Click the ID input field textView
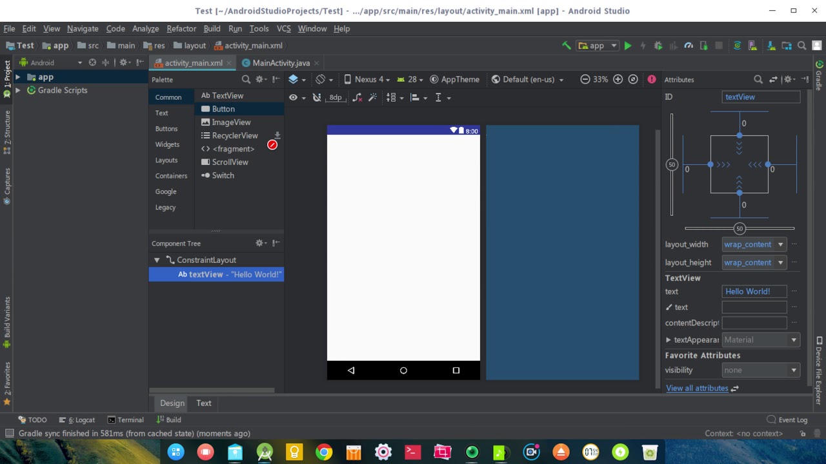The height and width of the screenshot is (464, 826). tap(761, 97)
